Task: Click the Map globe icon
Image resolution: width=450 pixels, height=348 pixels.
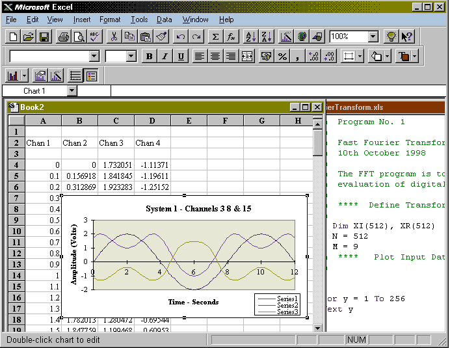Action: click(301, 37)
